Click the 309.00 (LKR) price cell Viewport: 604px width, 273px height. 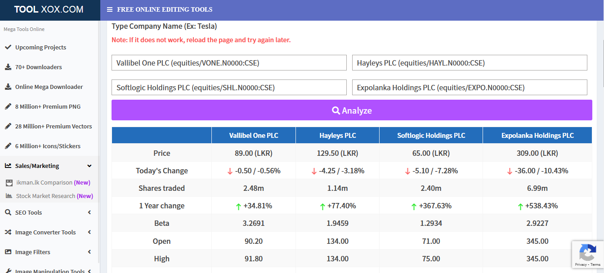pos(537,153)
